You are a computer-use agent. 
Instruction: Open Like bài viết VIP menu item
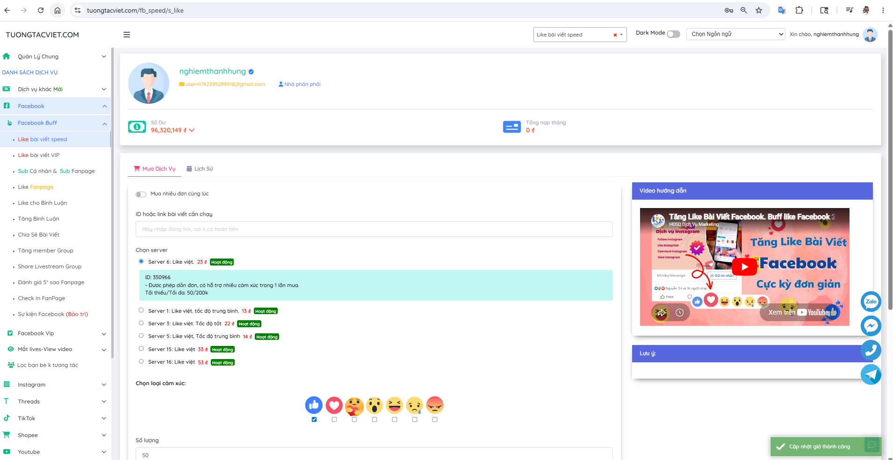(x=39, y=155)
